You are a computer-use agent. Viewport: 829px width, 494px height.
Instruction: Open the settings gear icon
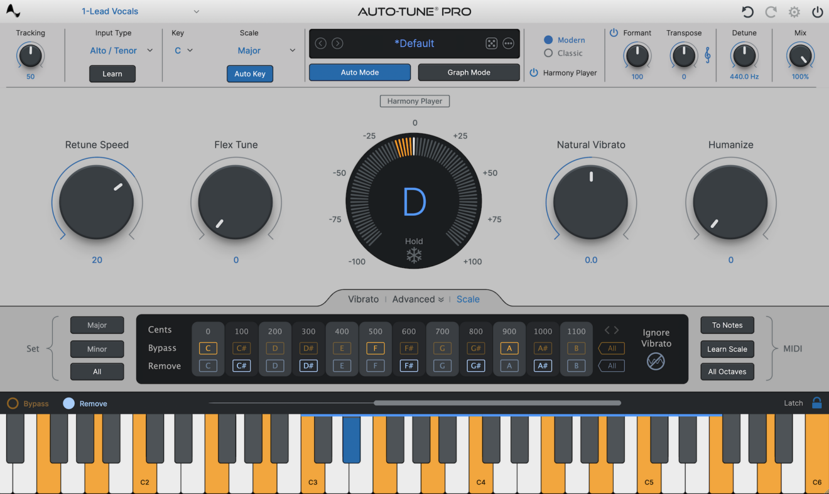click(x=794, y=11)
